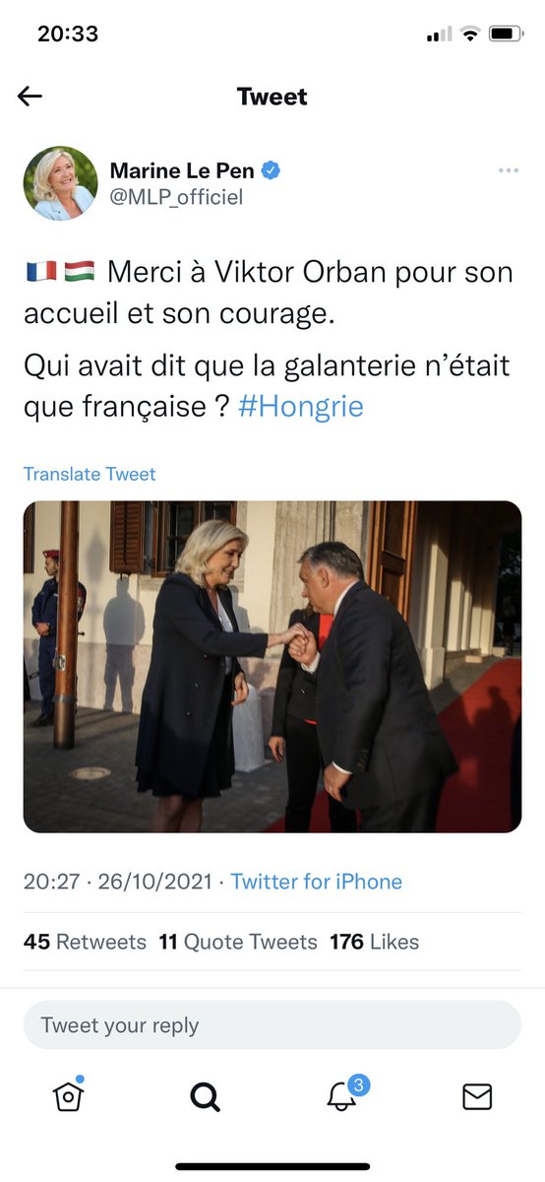Open the Search magnifier tab
The width and height of the screenshot is (545, 1182).
pos(205,1096)
